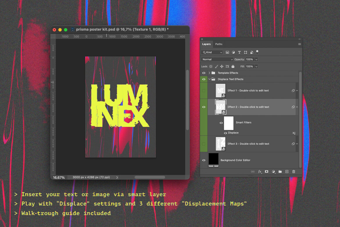
Task: Open the new adjustment layer icon
Action: [x=273, y=172]
